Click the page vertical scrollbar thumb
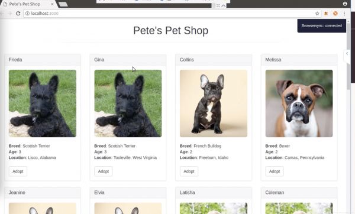The height and width of the screenshot is (214, 355). 348,56
